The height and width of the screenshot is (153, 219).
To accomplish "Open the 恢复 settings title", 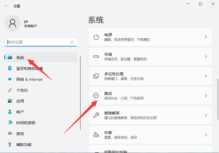I will 108,133.
